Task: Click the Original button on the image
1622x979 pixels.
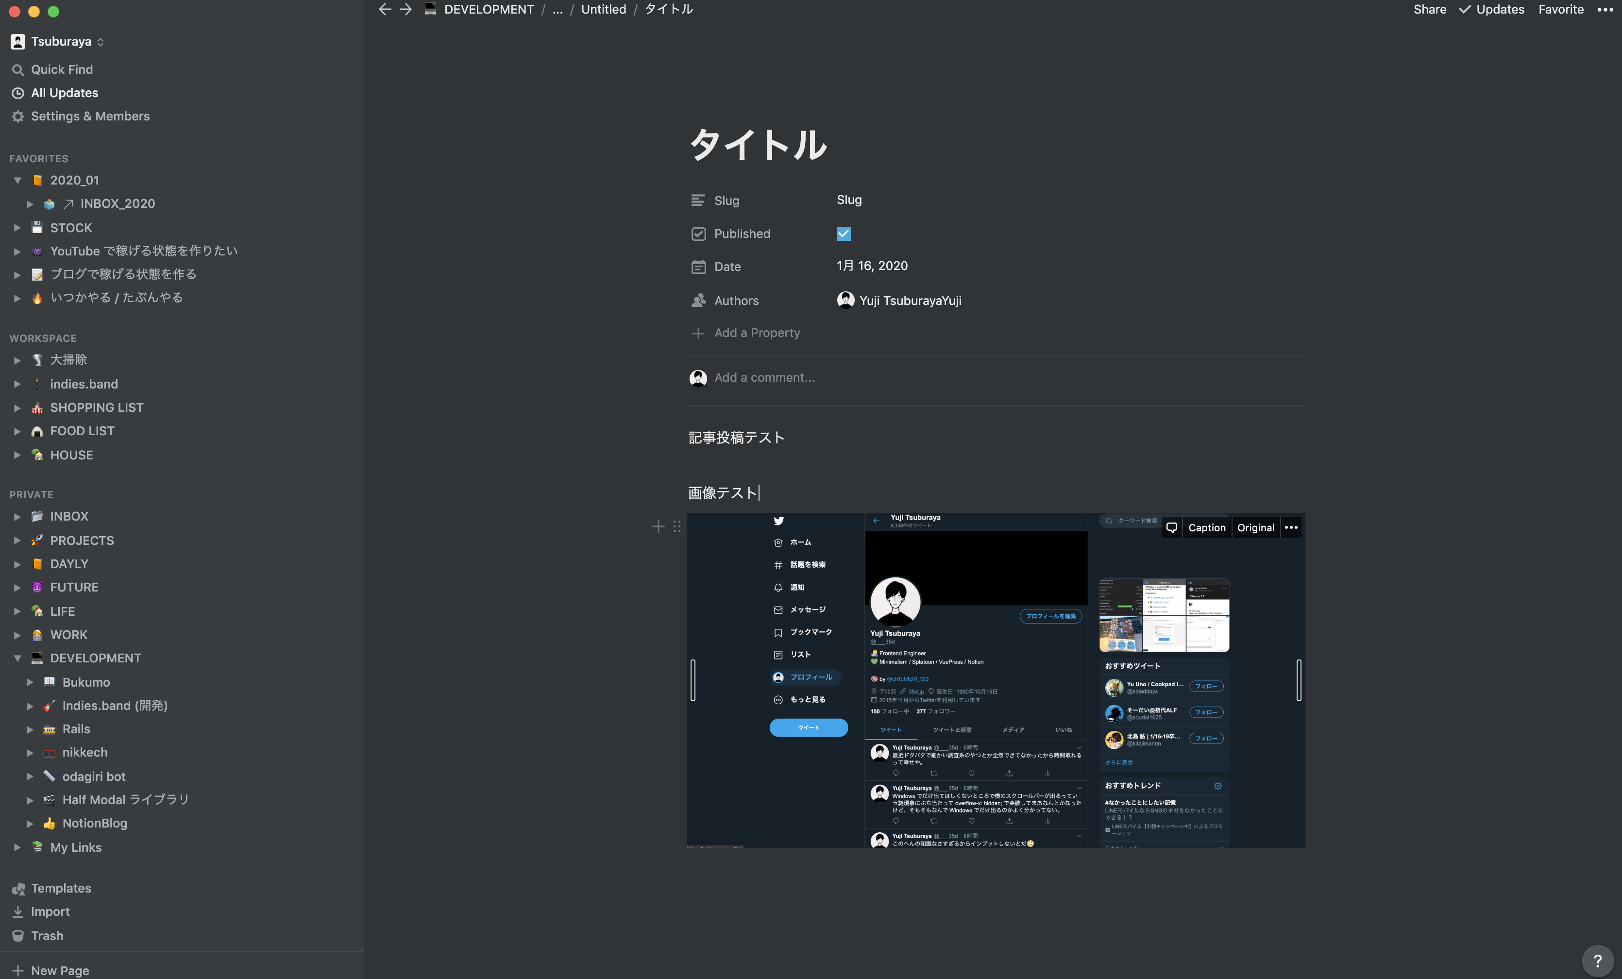Action: pyautogui.click(x=1255, y=527)
